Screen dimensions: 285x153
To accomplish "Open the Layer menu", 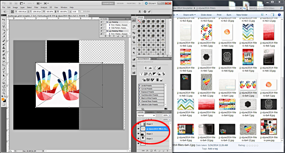I will 22,7.
